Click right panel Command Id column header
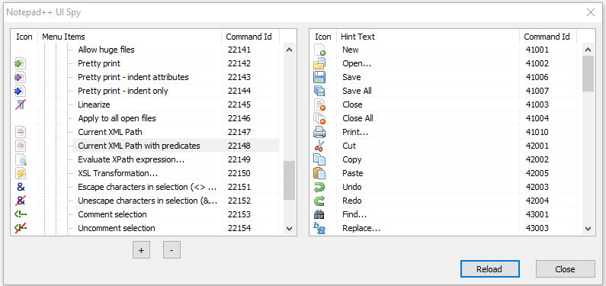The height and width of the screenshot is (286, 606). pos(548,37)
